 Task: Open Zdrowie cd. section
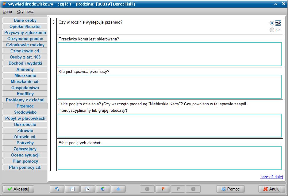pyautogui.click(x=25, y=137)
